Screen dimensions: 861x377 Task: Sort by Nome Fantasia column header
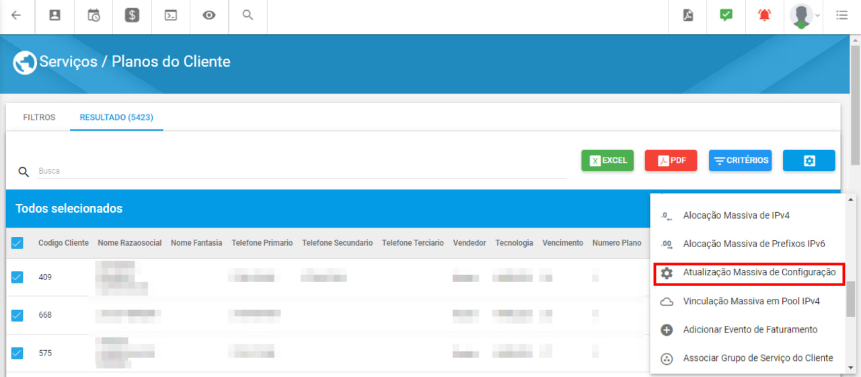click(196, 243)
